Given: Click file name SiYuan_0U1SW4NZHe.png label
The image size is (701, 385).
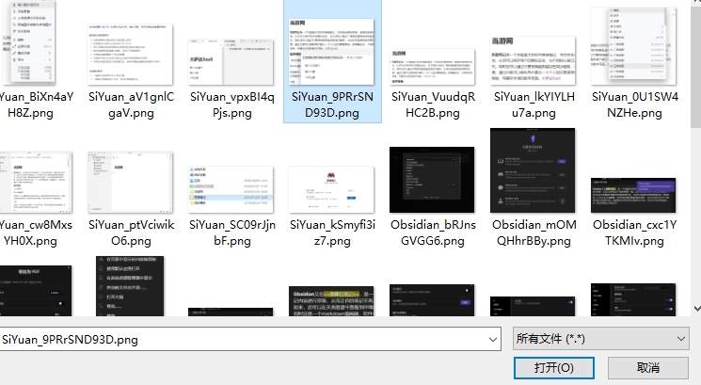Looking at the screenshot, I should tap(634, 105).
